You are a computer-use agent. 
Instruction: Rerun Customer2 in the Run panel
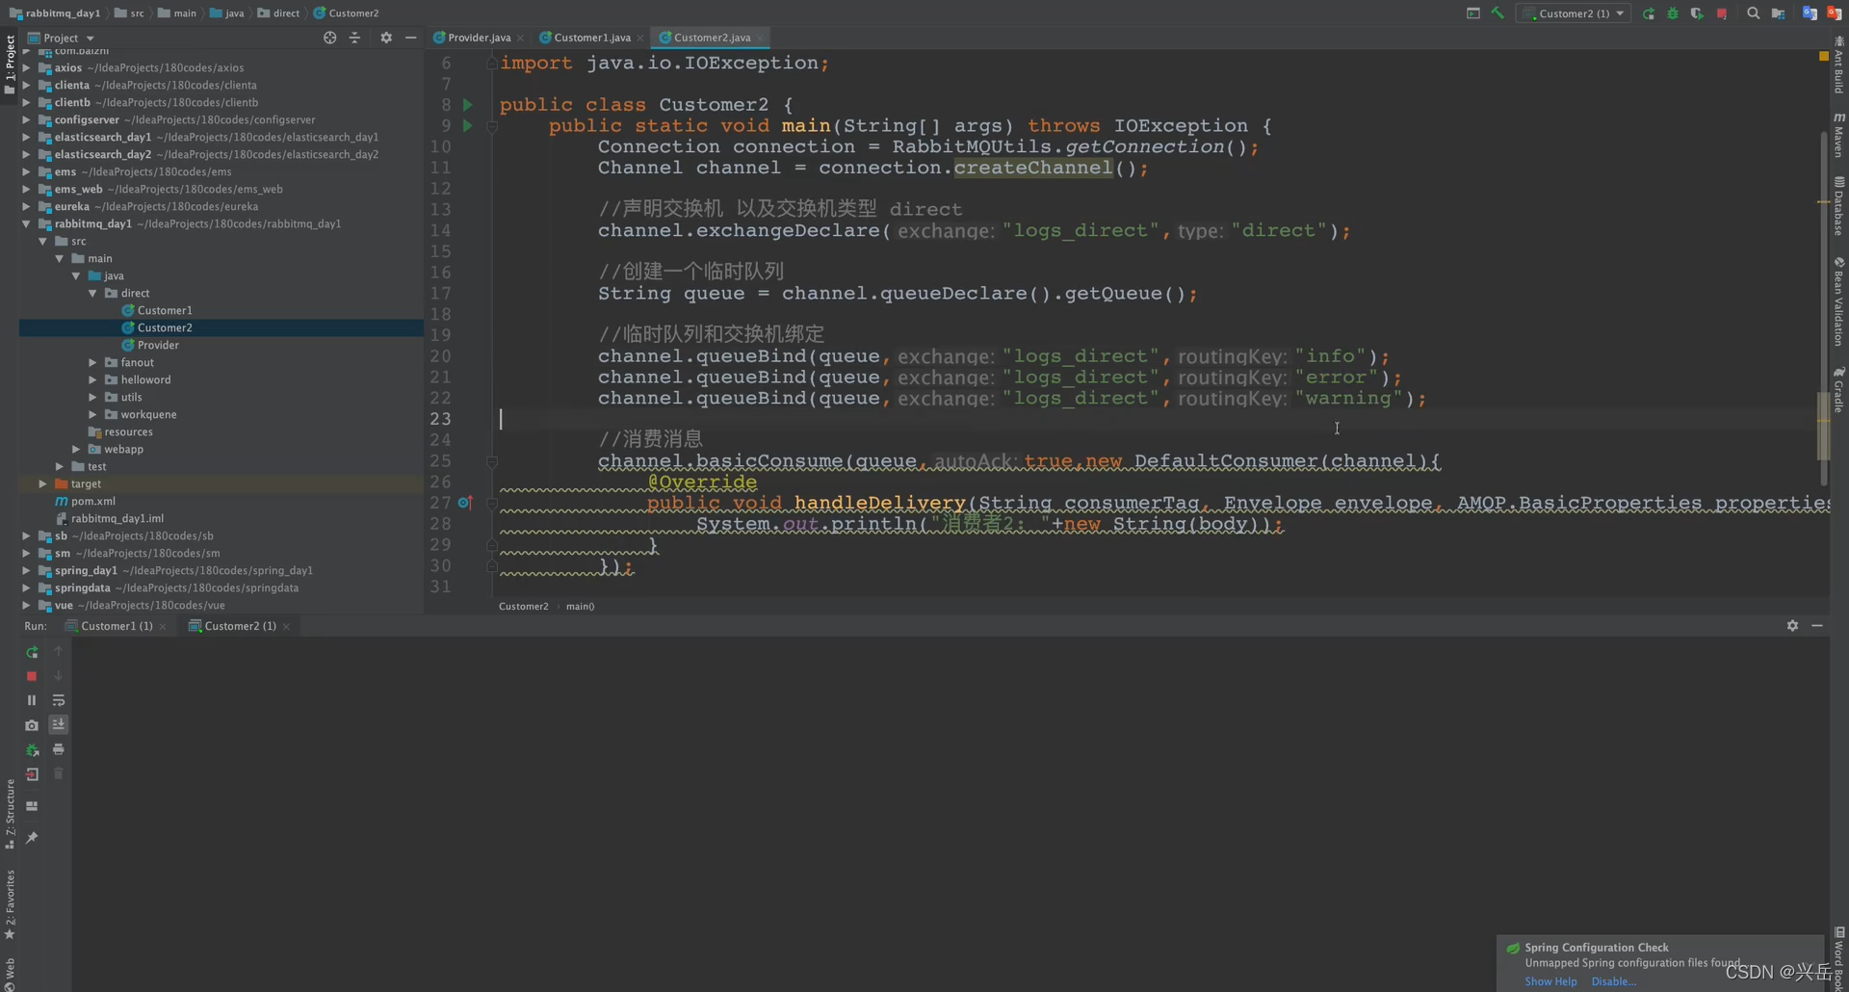coord(32,652)
